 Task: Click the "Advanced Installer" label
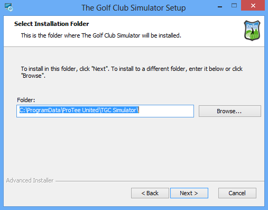30,180
